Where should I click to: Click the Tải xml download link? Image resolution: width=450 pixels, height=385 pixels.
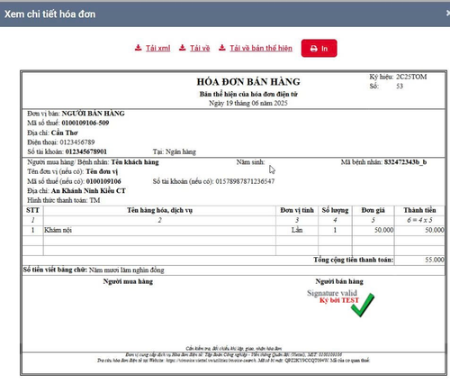pos(157,48)
